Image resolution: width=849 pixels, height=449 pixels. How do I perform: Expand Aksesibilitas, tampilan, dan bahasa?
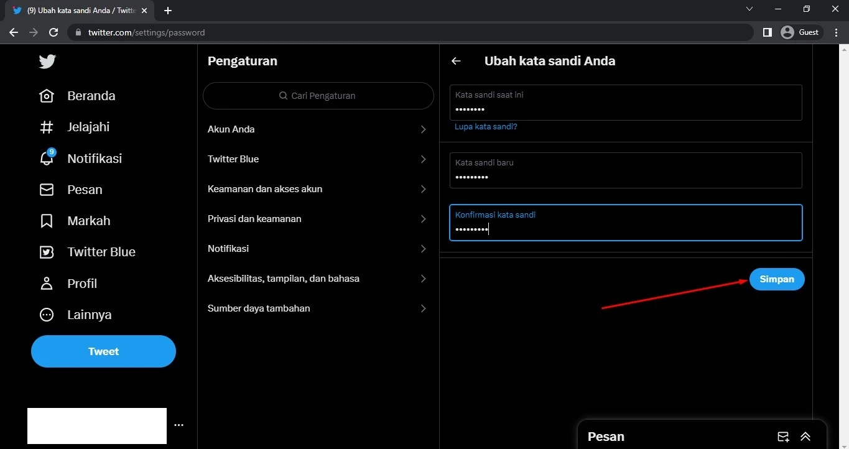click(x=318, y=279)
